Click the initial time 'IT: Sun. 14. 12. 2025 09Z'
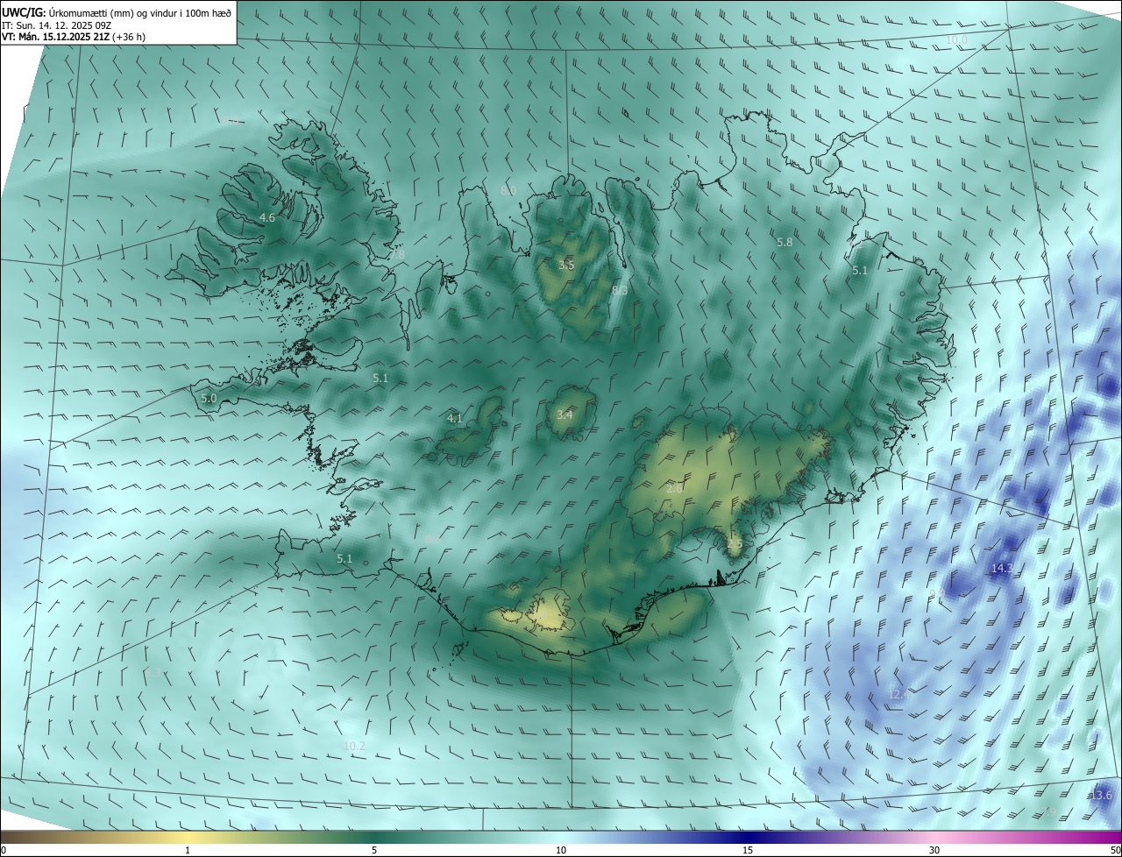Image resolution: width=1122 pixels, height=857 pixels. 58,25
